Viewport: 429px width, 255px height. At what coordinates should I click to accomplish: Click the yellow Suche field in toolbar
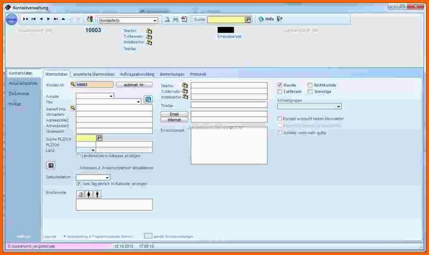[x=226, y=19]
